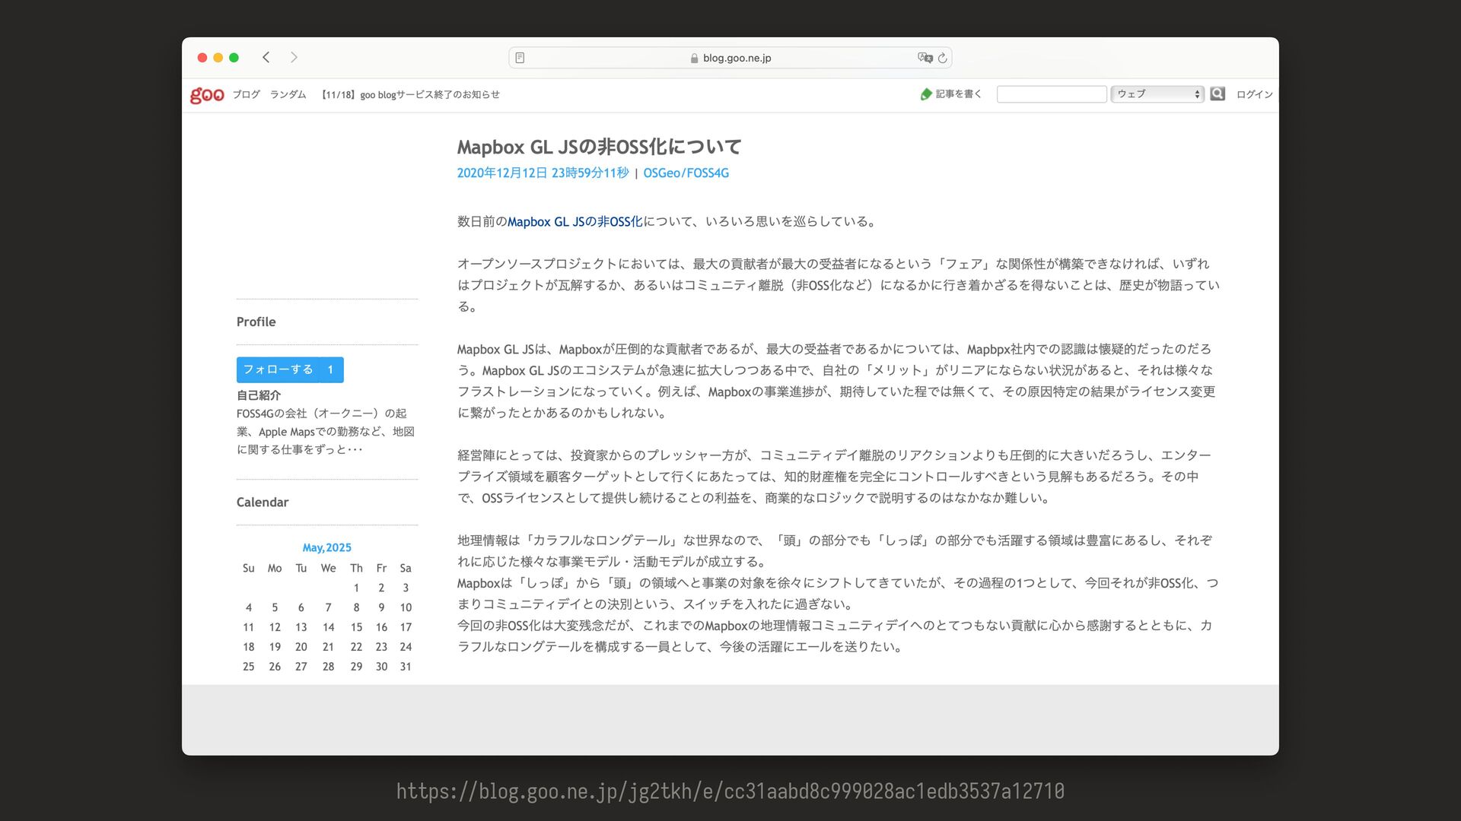The height and width of the screenshot is (821, 1461).
Task: Click the ログイン link
Action: point(1254,95)
